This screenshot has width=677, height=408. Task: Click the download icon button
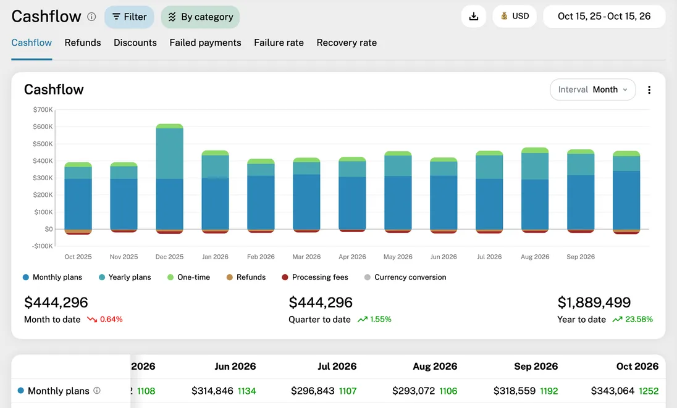[x=474, y=17]
